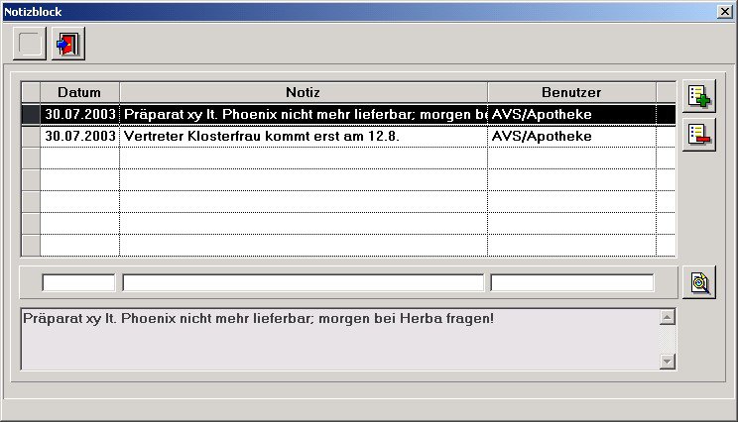738x422 pixels.
Task: Click the Benutzer filter input field
Action: [x=571, y=282]
